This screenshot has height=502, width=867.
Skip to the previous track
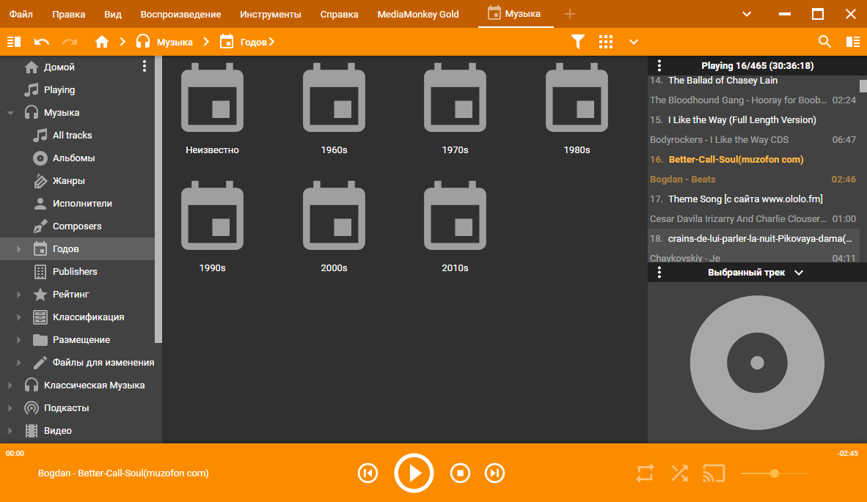point(367,473)
